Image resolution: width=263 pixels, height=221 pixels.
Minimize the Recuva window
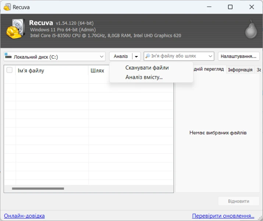click(209, 7)
